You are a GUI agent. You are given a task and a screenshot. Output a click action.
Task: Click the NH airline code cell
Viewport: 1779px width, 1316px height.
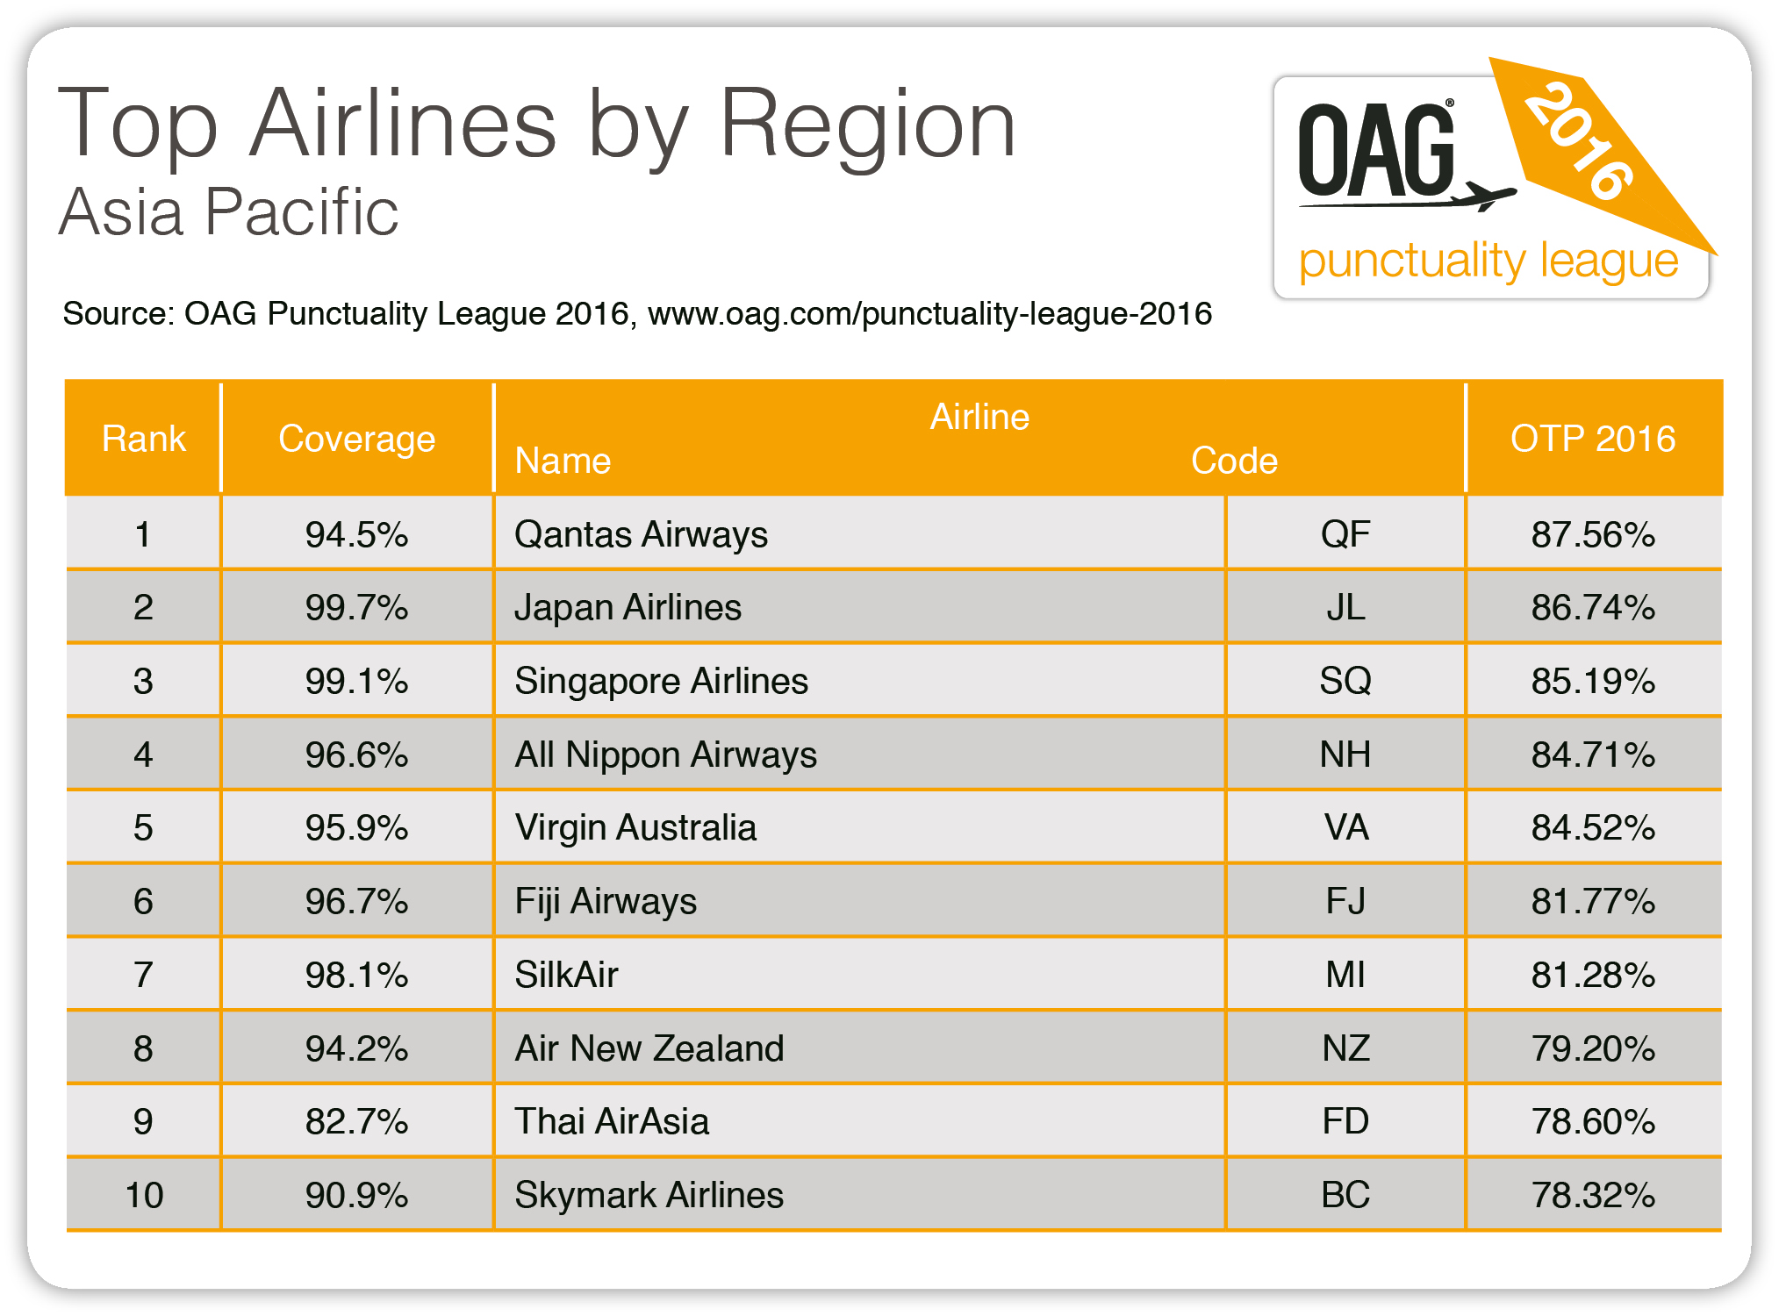1345,755
